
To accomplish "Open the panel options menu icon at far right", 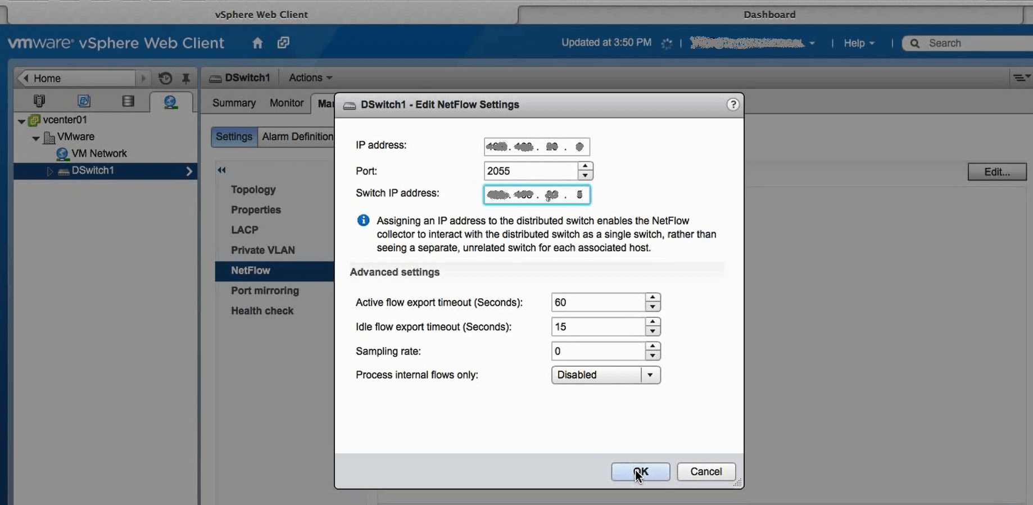I will point(1020,78).
